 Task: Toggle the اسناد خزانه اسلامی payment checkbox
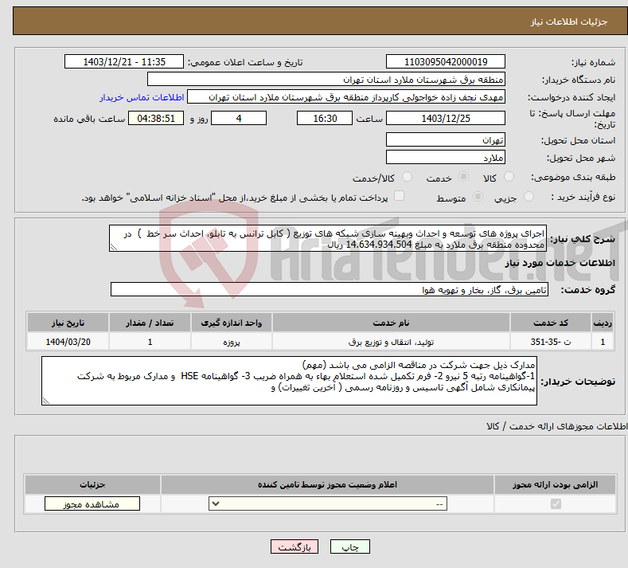(x=399, y=196)
